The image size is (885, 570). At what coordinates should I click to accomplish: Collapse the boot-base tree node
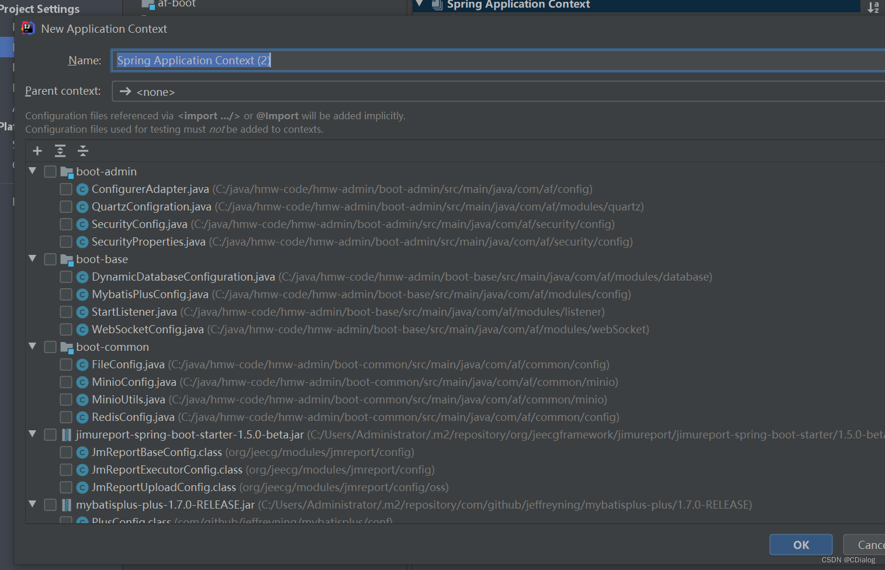coord(33,258)
